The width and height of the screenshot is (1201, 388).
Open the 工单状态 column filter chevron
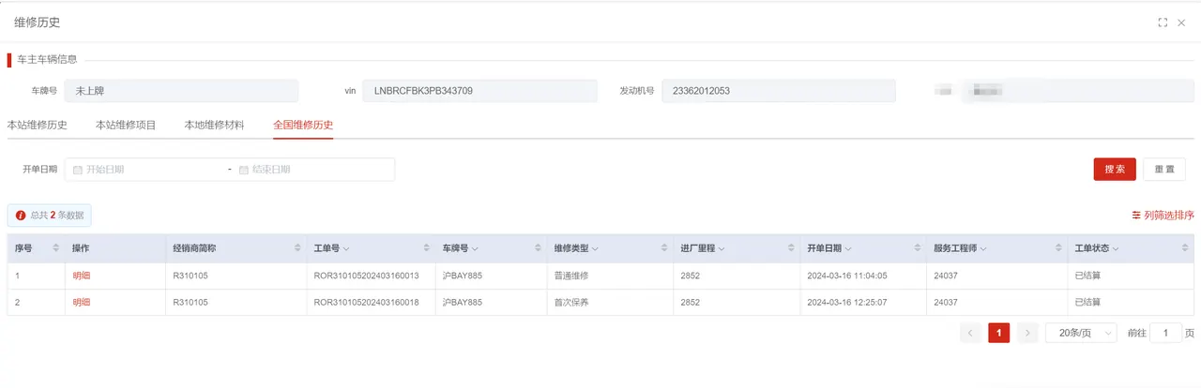1115,249
